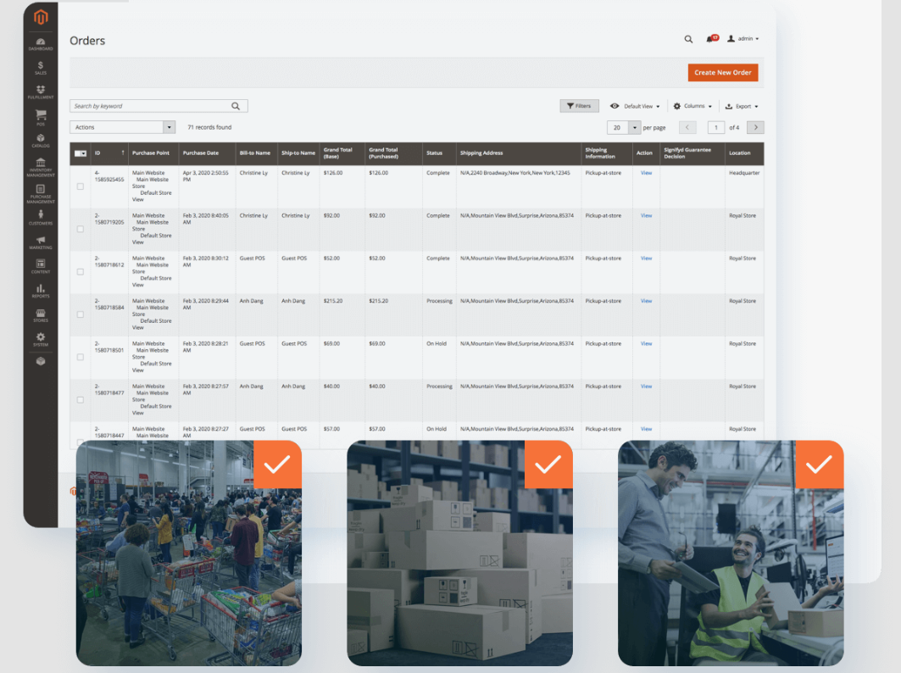
Task: Open Purchase Management in the sidebar
Action: pos(40,194)
